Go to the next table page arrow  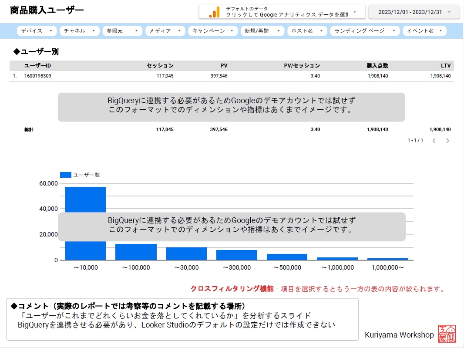[x=447, y=141]
